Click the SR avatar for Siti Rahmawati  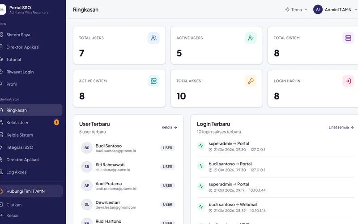coord(87,167)
